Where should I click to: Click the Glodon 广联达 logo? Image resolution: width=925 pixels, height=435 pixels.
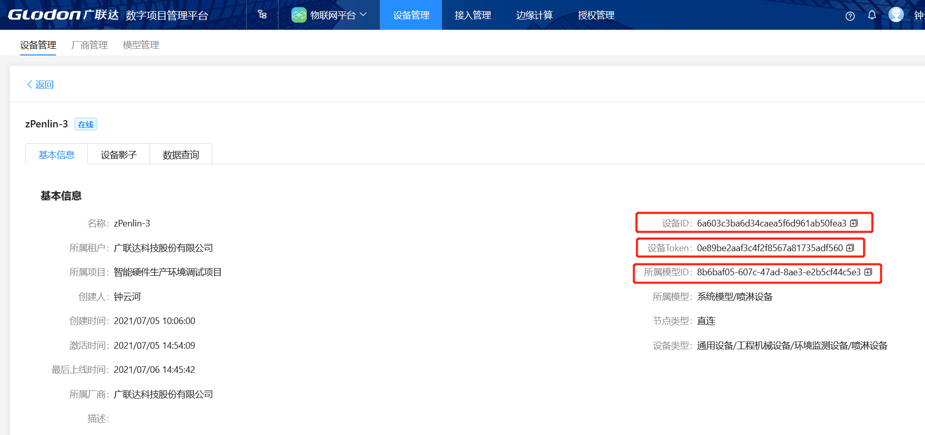[63, 15]
